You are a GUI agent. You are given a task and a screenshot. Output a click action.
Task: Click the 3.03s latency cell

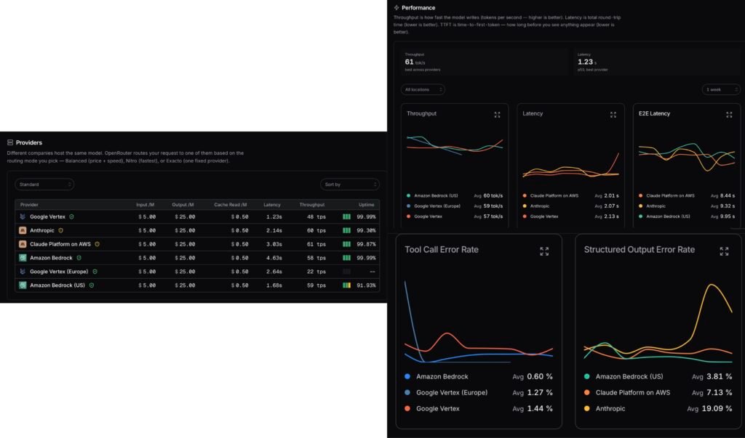[x=274, y=244]
